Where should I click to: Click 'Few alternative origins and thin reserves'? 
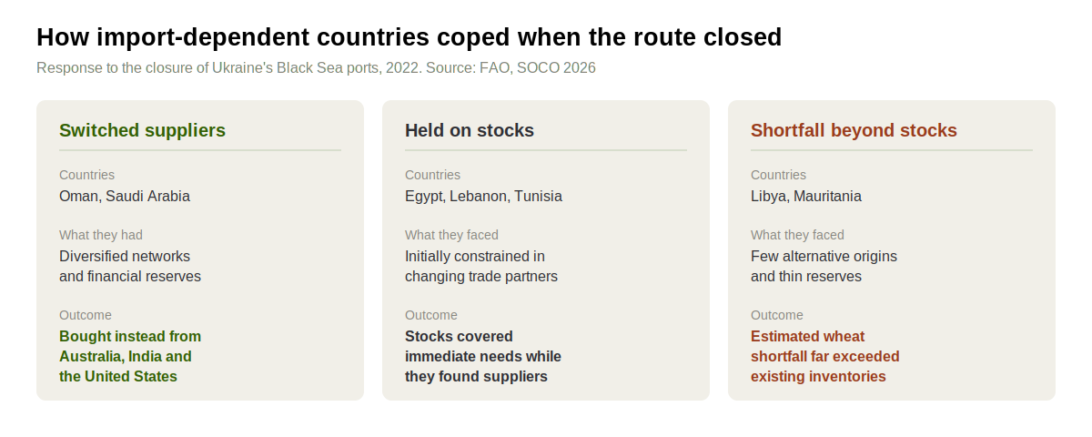(824, 267)
